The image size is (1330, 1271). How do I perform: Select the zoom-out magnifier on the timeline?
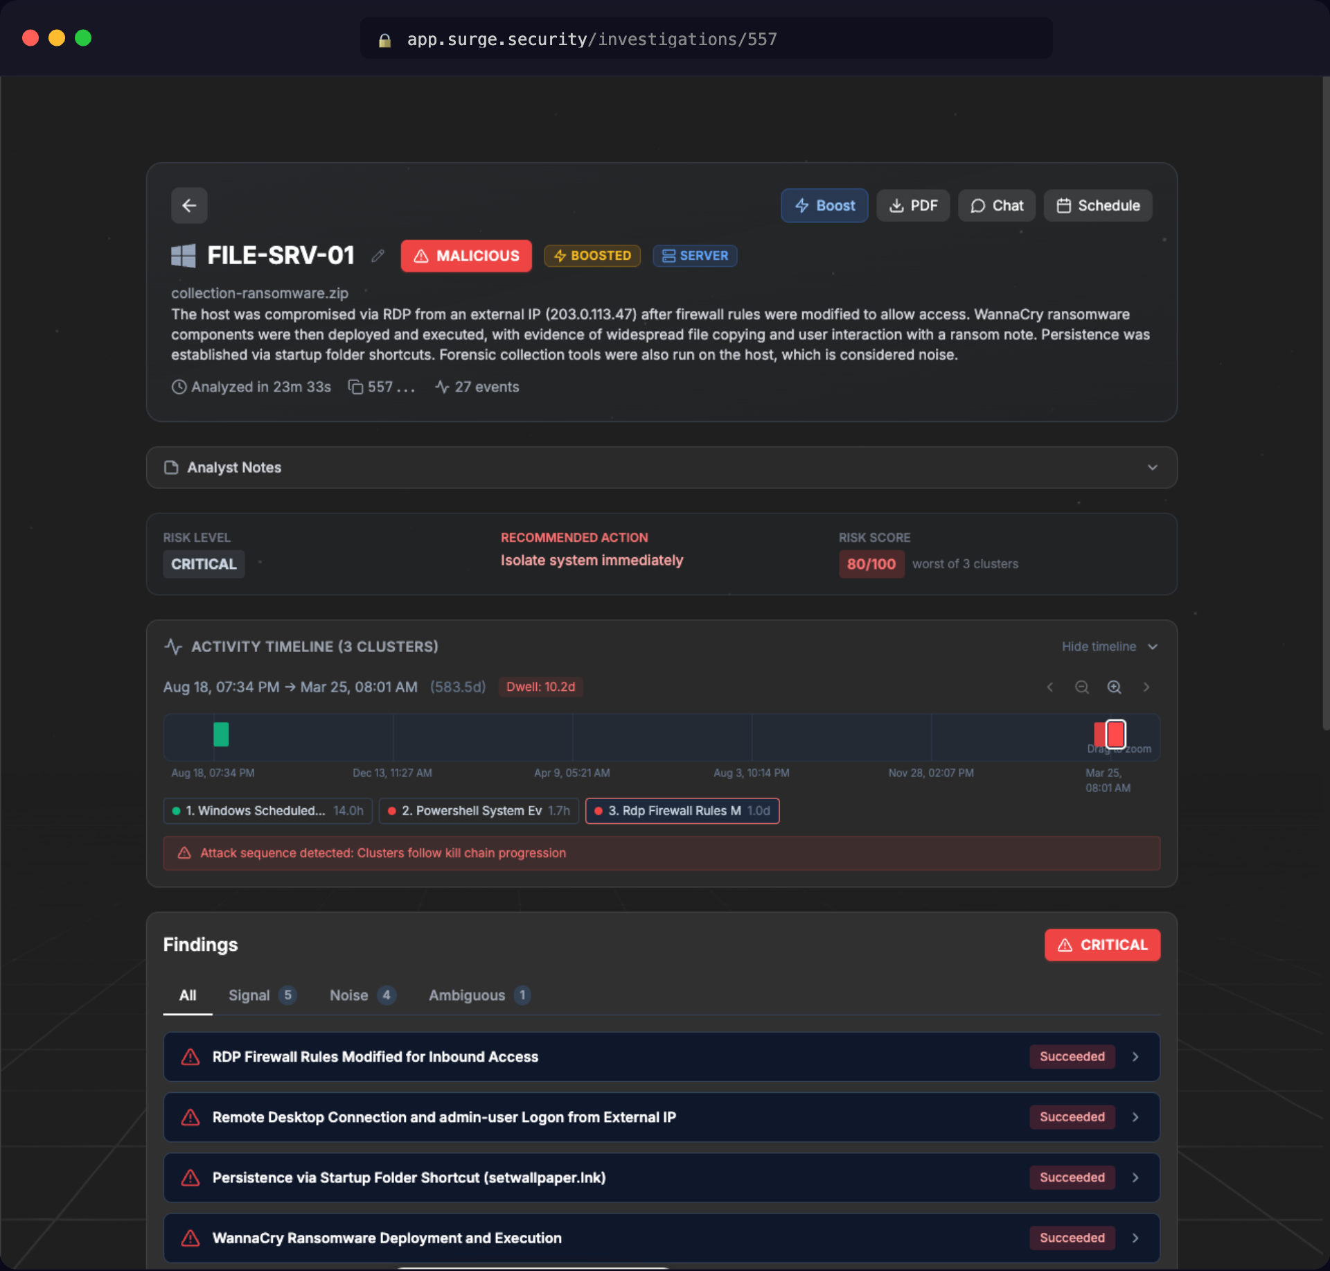pos(1081,687)
